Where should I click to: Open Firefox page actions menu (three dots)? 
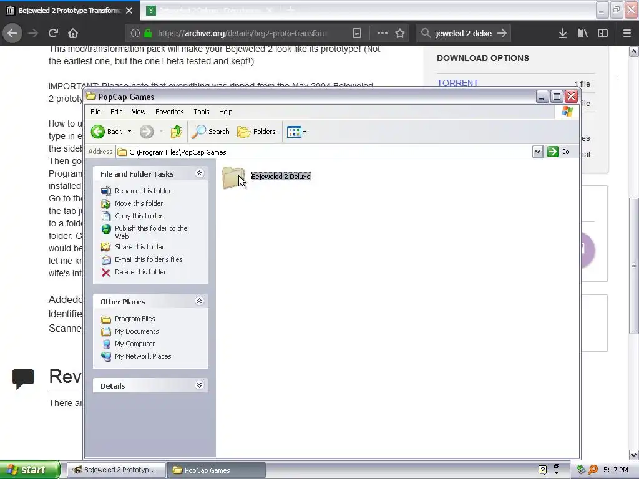pos(383,34)
